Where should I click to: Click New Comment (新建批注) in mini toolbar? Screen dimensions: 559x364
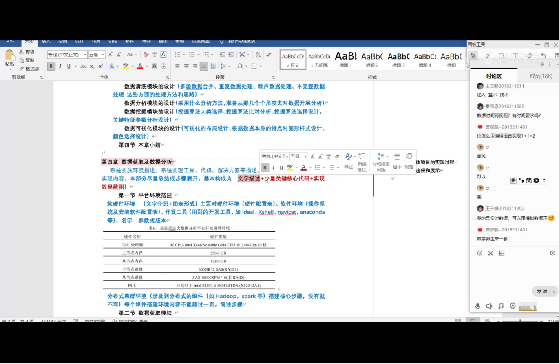[x=362, y=162]
